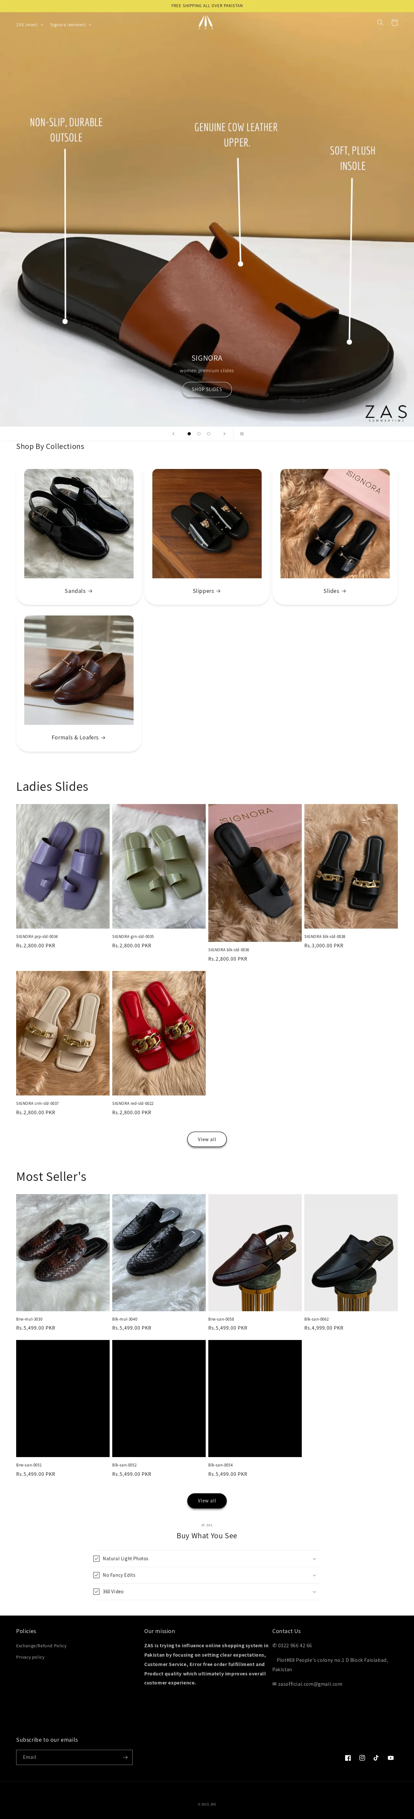Expand 360 Video section
Viewport: 414px width, 1819px height.
[x=206, y=1592]
